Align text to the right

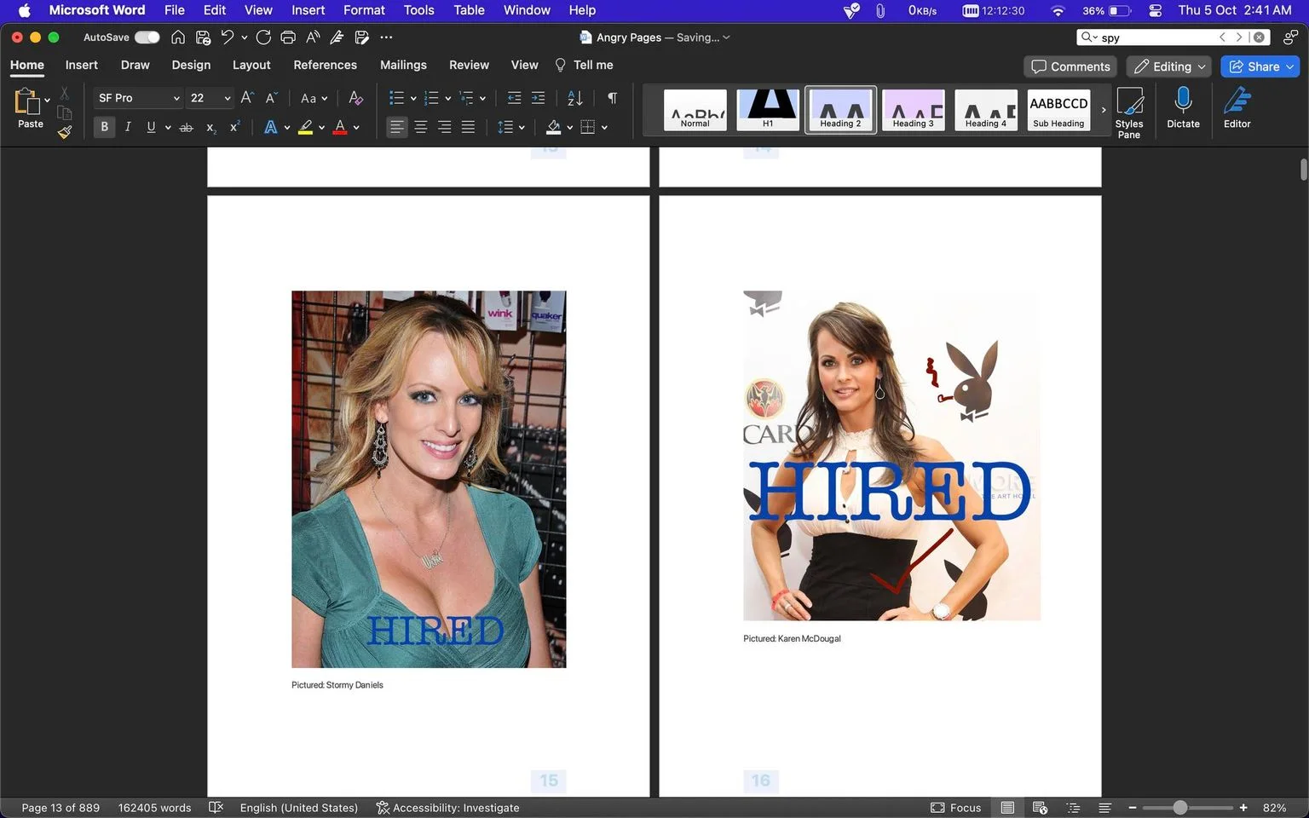[444, 127]
